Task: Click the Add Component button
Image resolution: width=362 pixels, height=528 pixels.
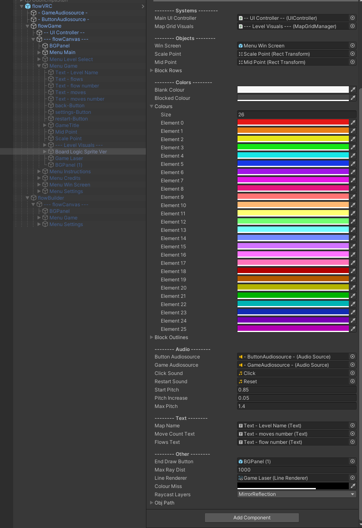Action: point(252,518)
